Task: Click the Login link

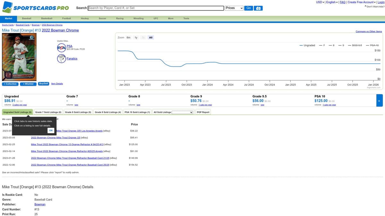Action: [381, 2]
